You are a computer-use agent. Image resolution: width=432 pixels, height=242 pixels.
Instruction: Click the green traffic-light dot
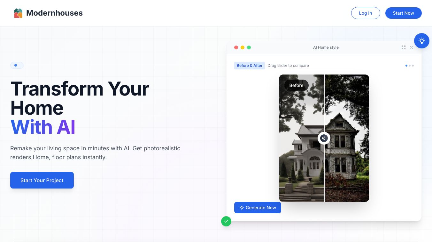(x=249, y=47)
